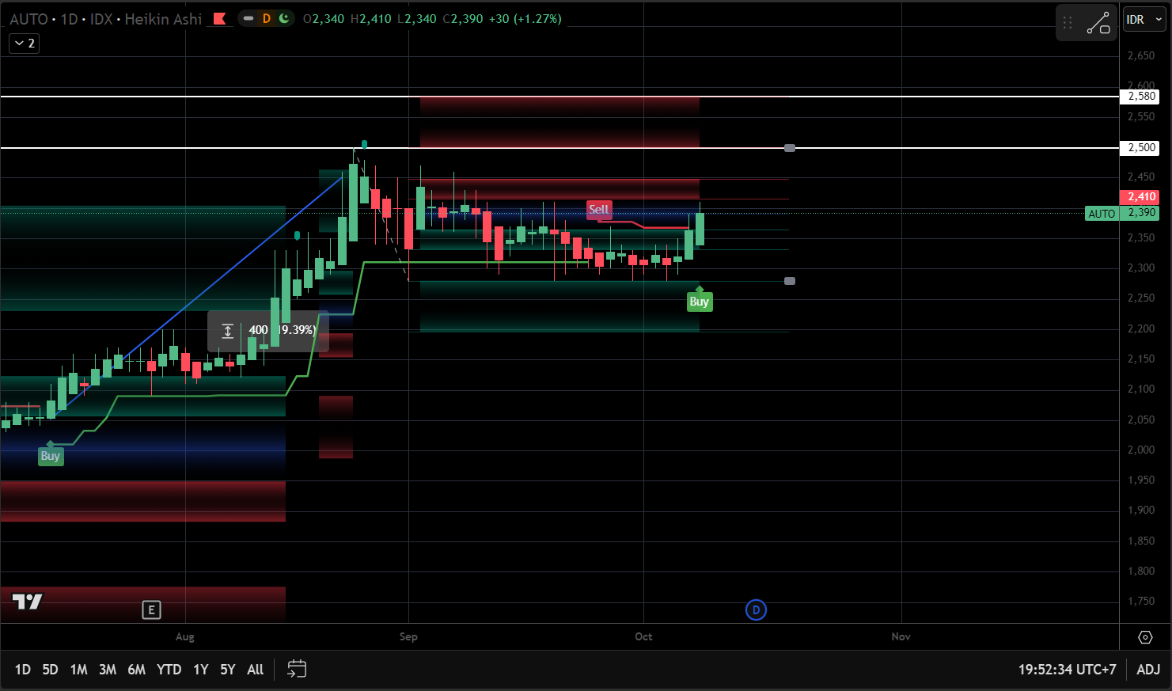Click the 2,000 price axis label
This screenshot has height=691, width=1172.
(x=1141, y=450)
